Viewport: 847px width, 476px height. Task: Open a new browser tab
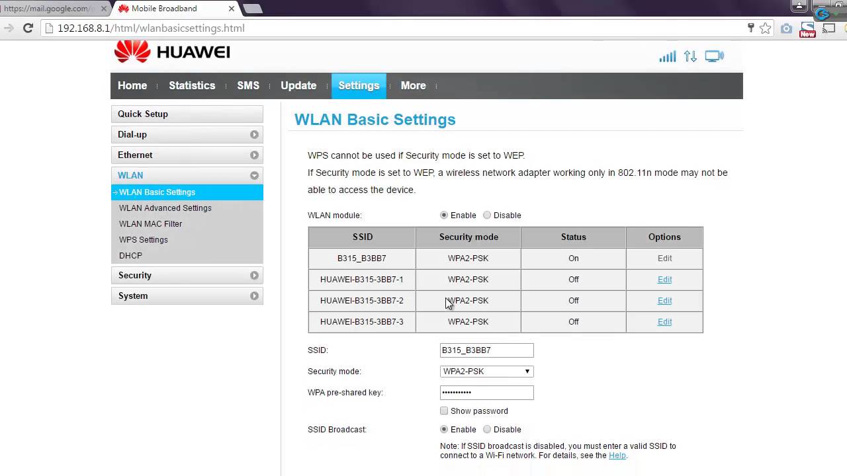(252, 9)
